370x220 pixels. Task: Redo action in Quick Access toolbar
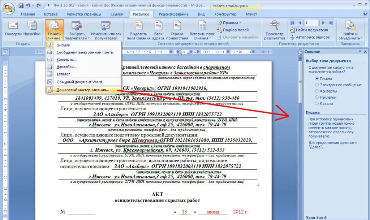pyautogui.click(x=39, y=5)
